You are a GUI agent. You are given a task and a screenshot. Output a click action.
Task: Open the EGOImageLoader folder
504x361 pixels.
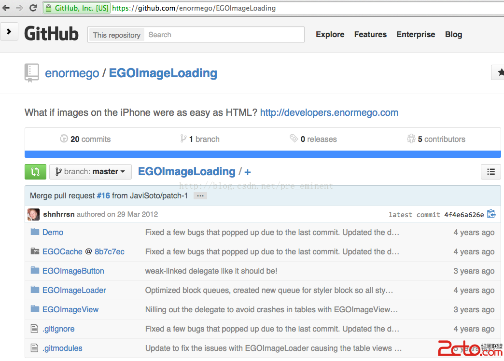click(x=74, y=290)
